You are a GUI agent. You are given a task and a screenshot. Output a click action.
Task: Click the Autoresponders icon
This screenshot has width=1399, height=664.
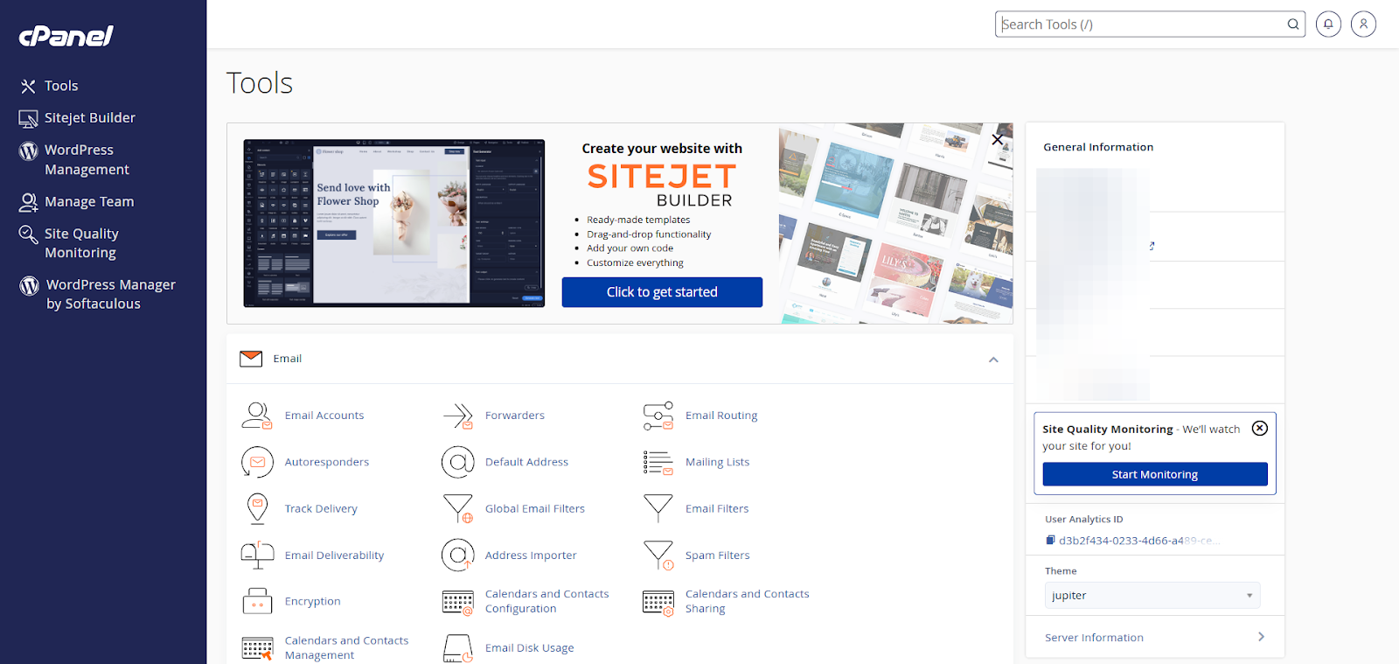(x=257, y=462)
